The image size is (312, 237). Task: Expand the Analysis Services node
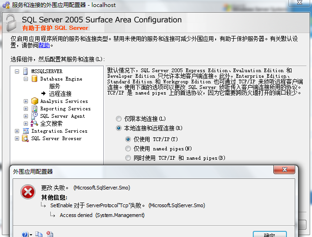pyautogui.click(x=26, y=102)
